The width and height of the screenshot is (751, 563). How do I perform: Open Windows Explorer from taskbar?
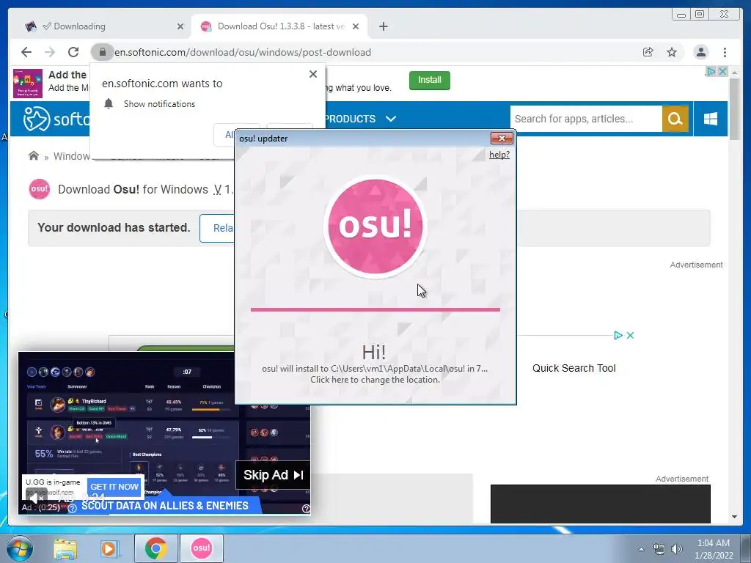[x=65, y=548]
